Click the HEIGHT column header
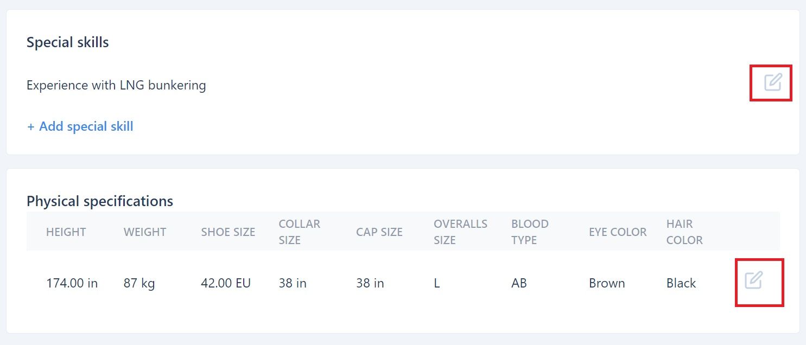Image resolution: width=806 pixels, height=345 pixels. pyautogui.click(x=66, y=232)
